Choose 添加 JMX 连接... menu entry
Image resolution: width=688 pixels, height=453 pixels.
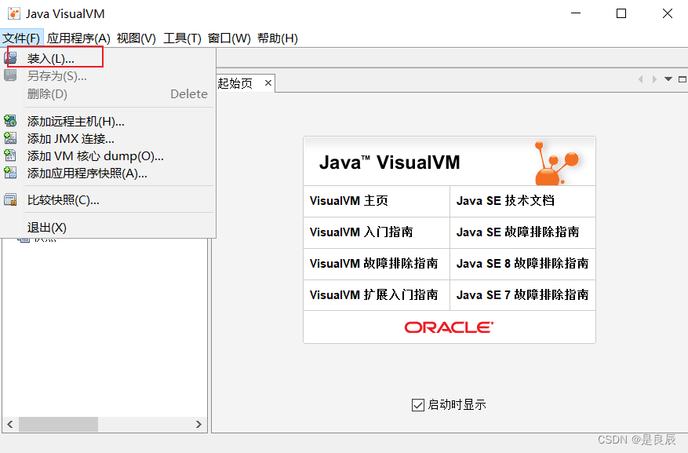coord(108,139)
